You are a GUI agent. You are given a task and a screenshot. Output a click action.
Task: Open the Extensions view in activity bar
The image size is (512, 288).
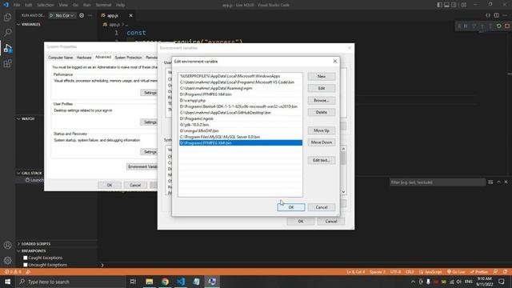[7, 63]
